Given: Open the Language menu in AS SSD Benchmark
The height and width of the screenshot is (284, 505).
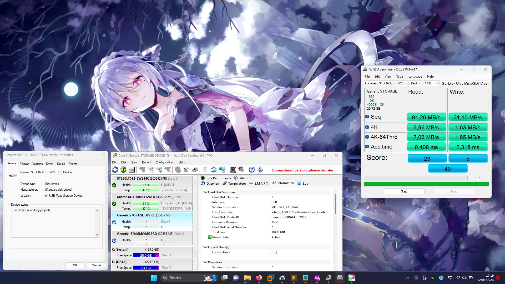Looking at the screenshot, I should click(x=415, y=77).
